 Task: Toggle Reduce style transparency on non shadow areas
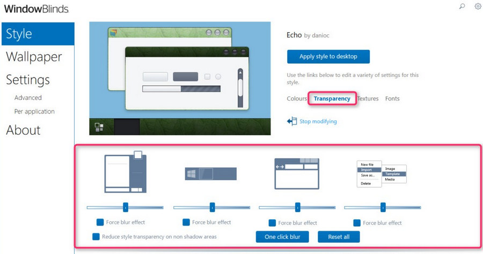(96, 236)
